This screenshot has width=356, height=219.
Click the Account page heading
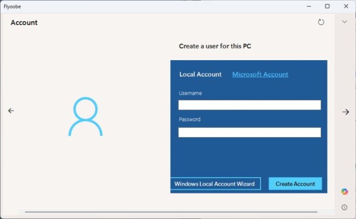[x=24, y=23]
